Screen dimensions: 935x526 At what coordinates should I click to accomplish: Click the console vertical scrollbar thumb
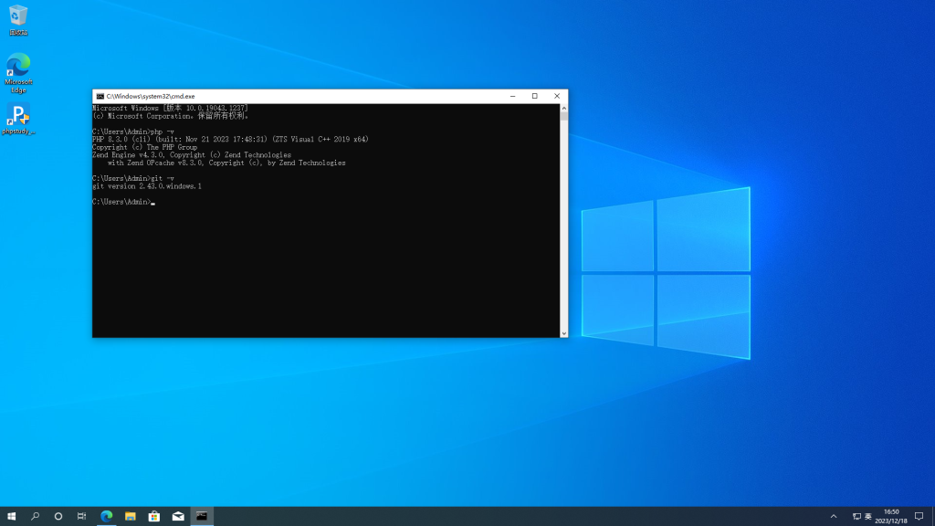pyautogui.click(x=563, y=116)
